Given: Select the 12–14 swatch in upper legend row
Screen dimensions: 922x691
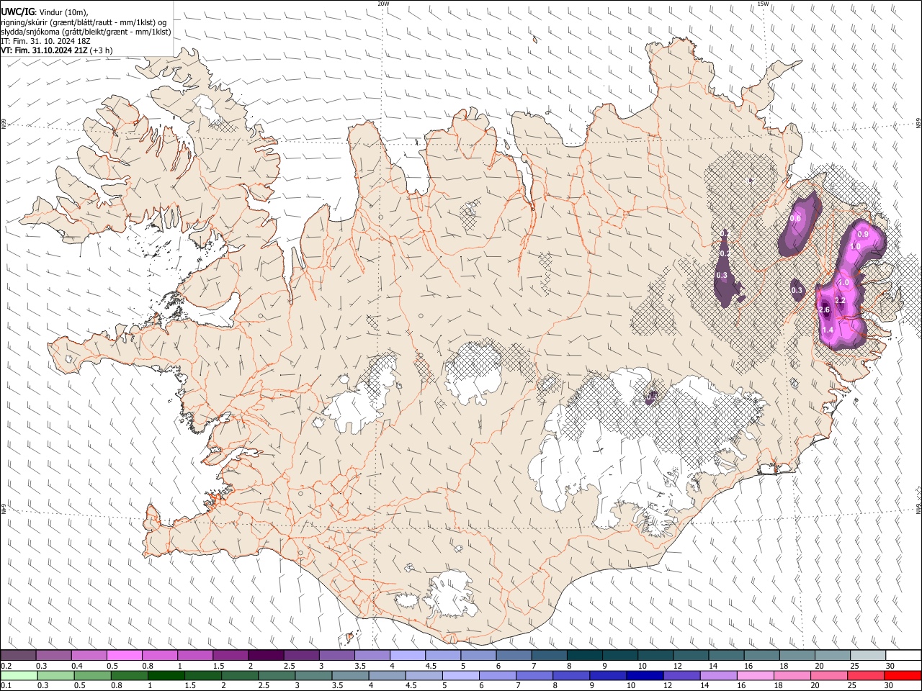Looking at the screenshot, I should pos(691,655).
